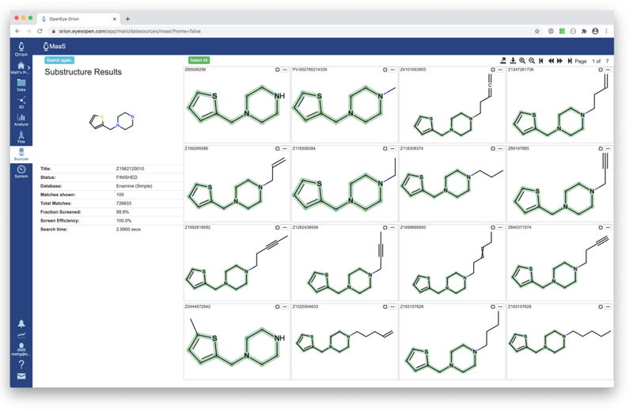Select molecule Z2444672942 with circle toggle

278,306
